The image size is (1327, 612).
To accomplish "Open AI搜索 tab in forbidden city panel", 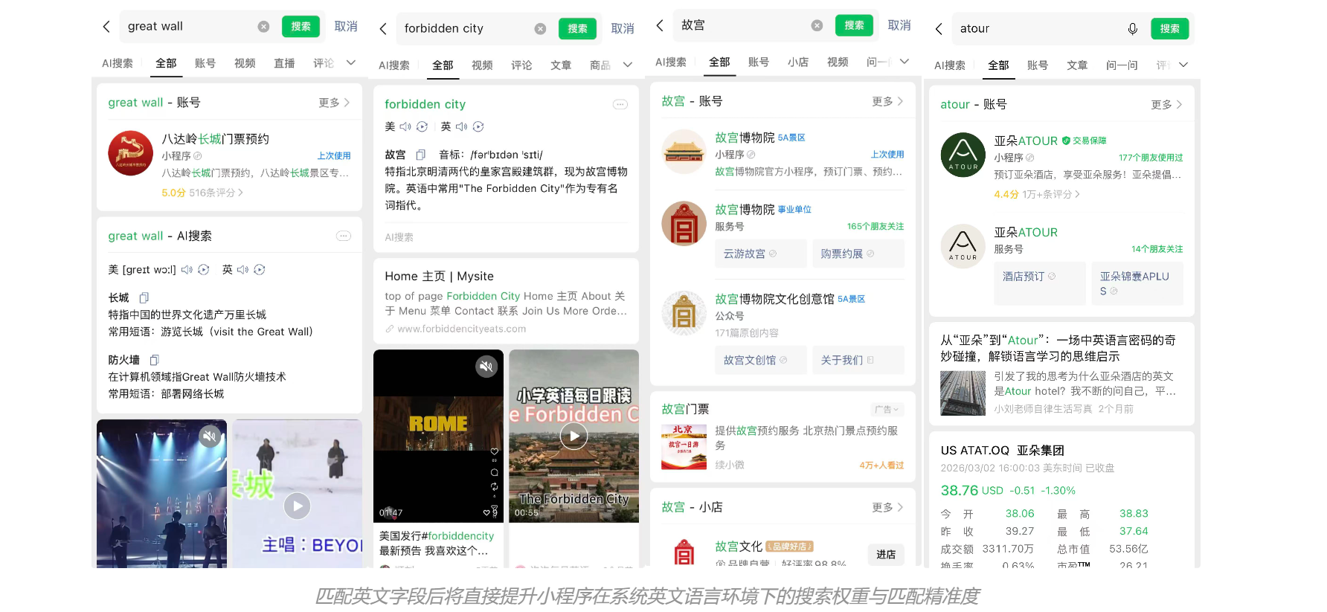I will point(394,65).
